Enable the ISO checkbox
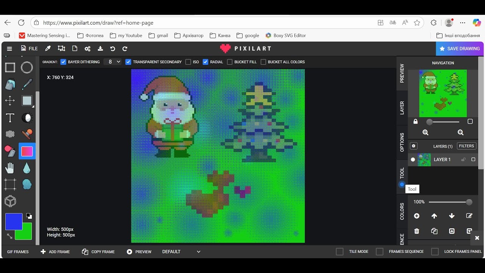 [188, 62]
